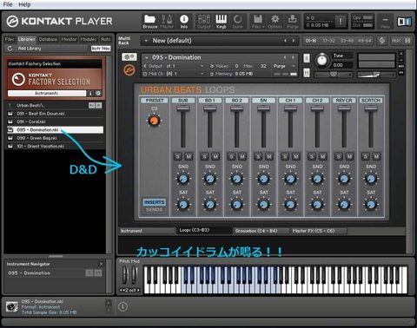Open the Midi Ch dropdown
417x328 pixels.
click(x=202, y=74)
